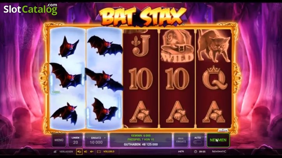Viewport: 282px width, 158px height.
Task: Mute sound with the speaker-off icon
Action: [x=92, y=152]
